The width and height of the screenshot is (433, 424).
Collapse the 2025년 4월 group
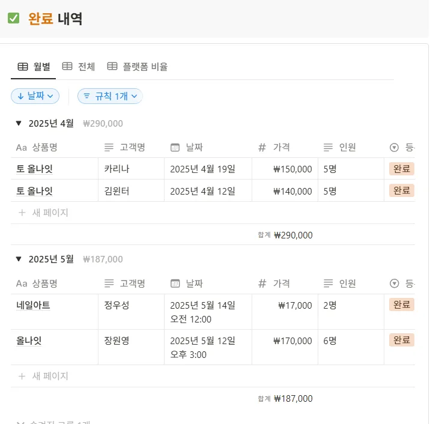(19, 124)
